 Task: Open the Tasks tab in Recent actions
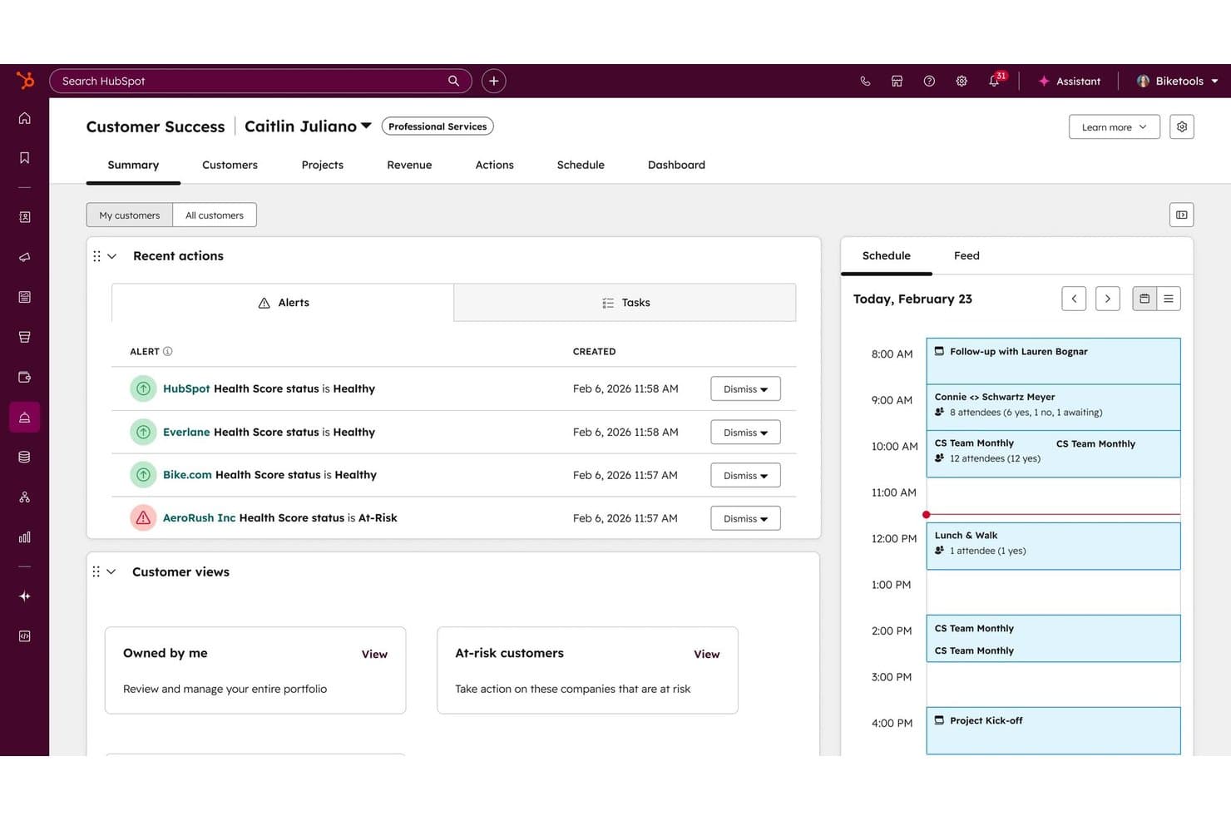(x=625, y=303)
